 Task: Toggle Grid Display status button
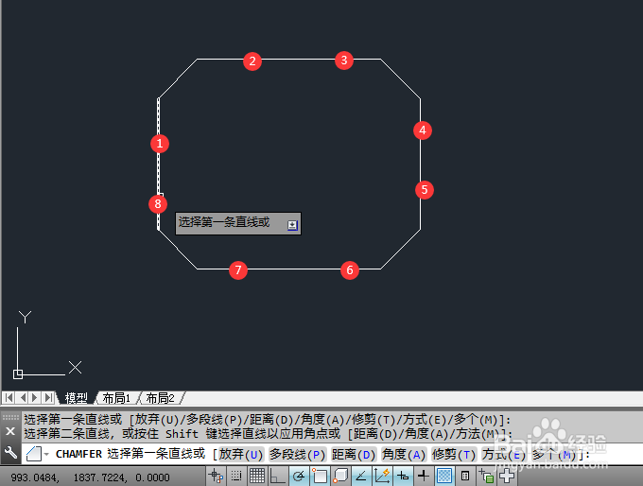click(x=257, y=477)
